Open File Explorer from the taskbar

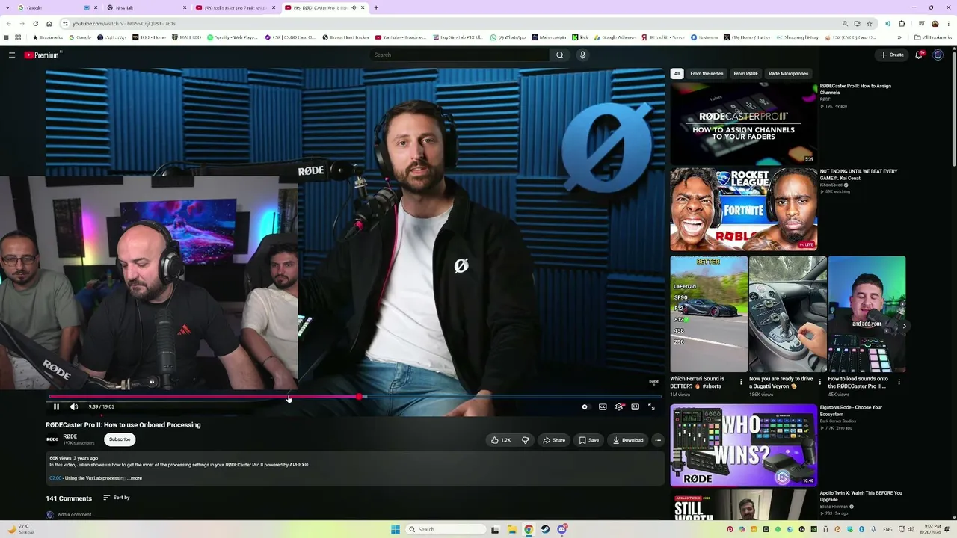[512, 529]
